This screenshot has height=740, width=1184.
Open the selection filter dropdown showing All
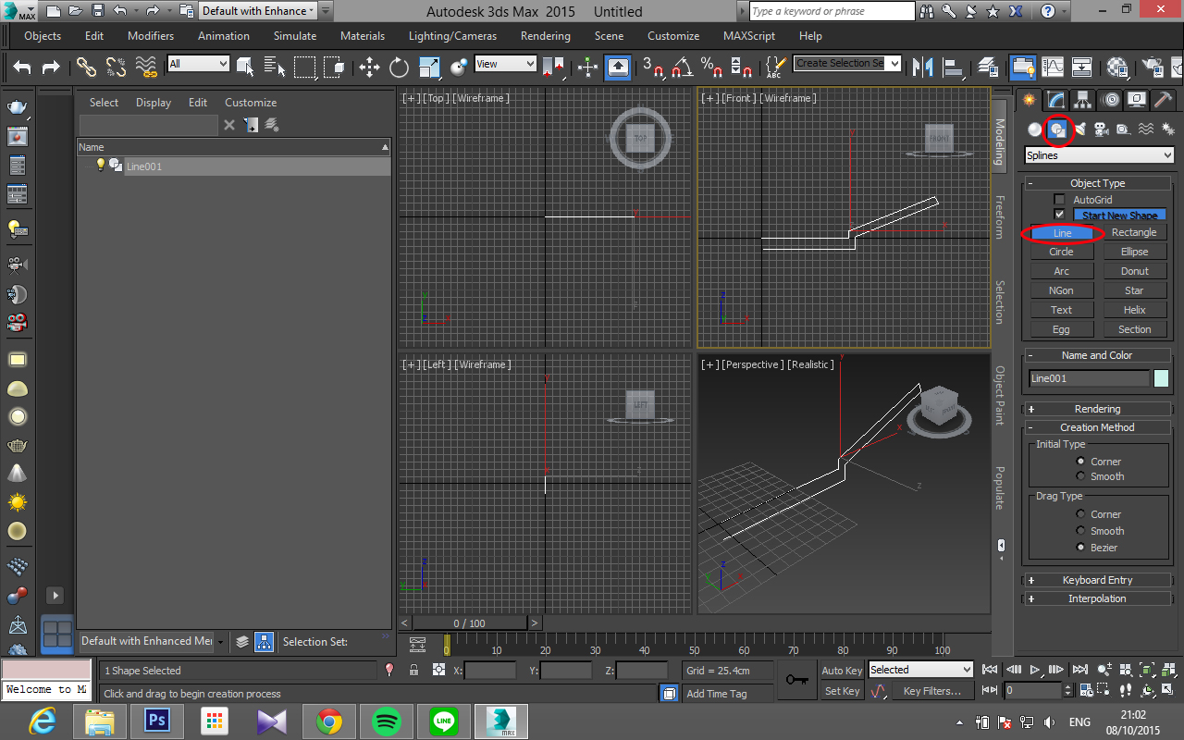pyautogui.click(x=222, y=63)
